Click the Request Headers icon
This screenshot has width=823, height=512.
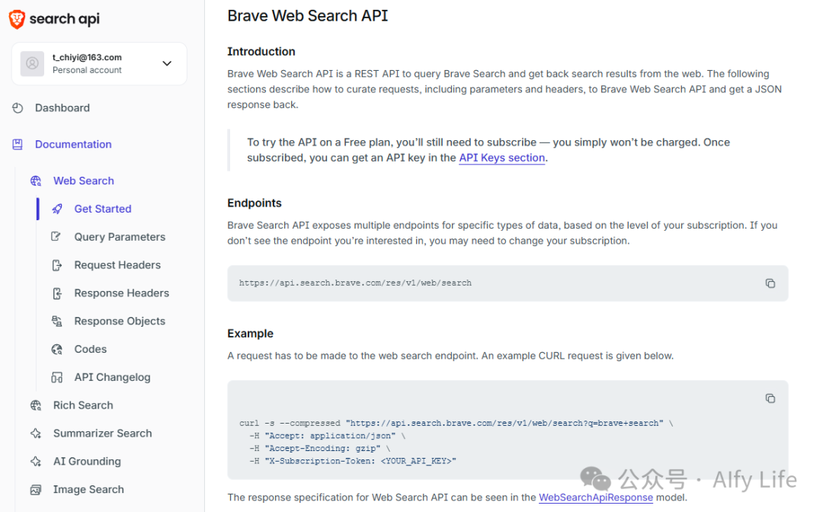click(x=56, y=265)
